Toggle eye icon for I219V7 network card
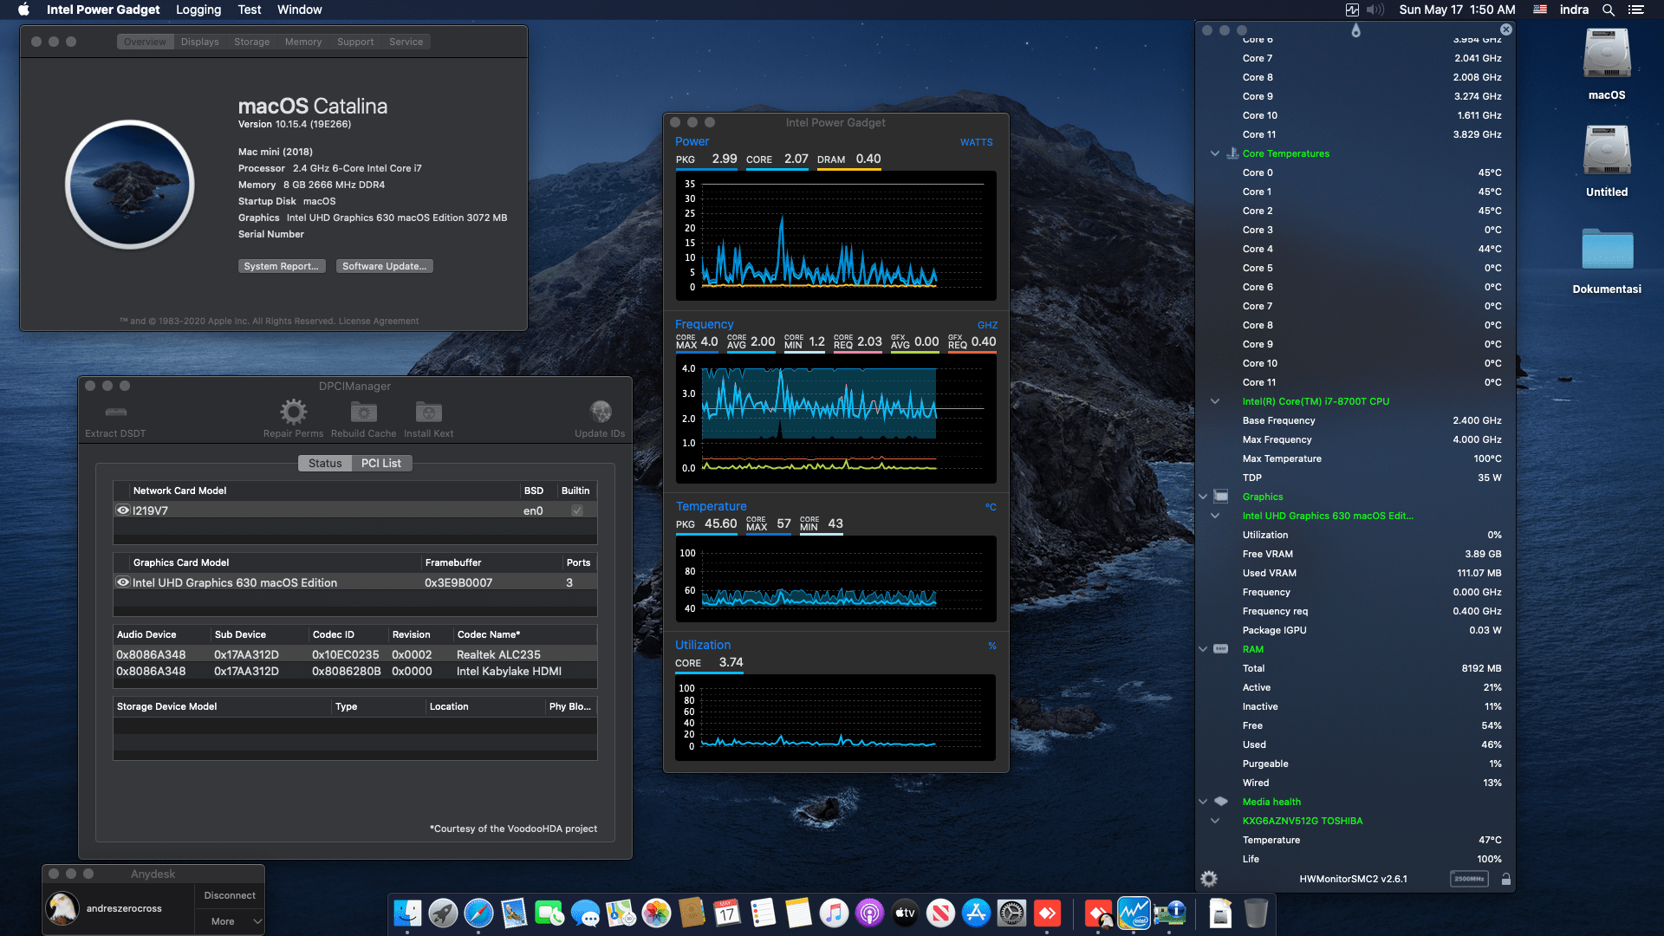Image resolution: width=1664 pixels, height=936 pixels. pyautogui.click(x=123, y=510)
